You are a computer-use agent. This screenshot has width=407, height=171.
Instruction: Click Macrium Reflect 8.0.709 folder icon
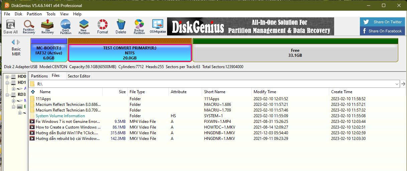[32, 110]
